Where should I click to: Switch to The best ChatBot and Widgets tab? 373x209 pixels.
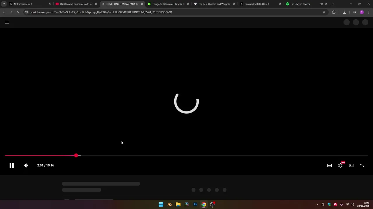tap(214, 4)
